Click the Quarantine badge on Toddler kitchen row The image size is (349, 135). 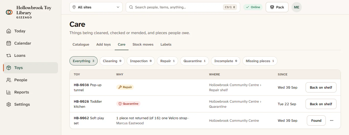(128, 104)
